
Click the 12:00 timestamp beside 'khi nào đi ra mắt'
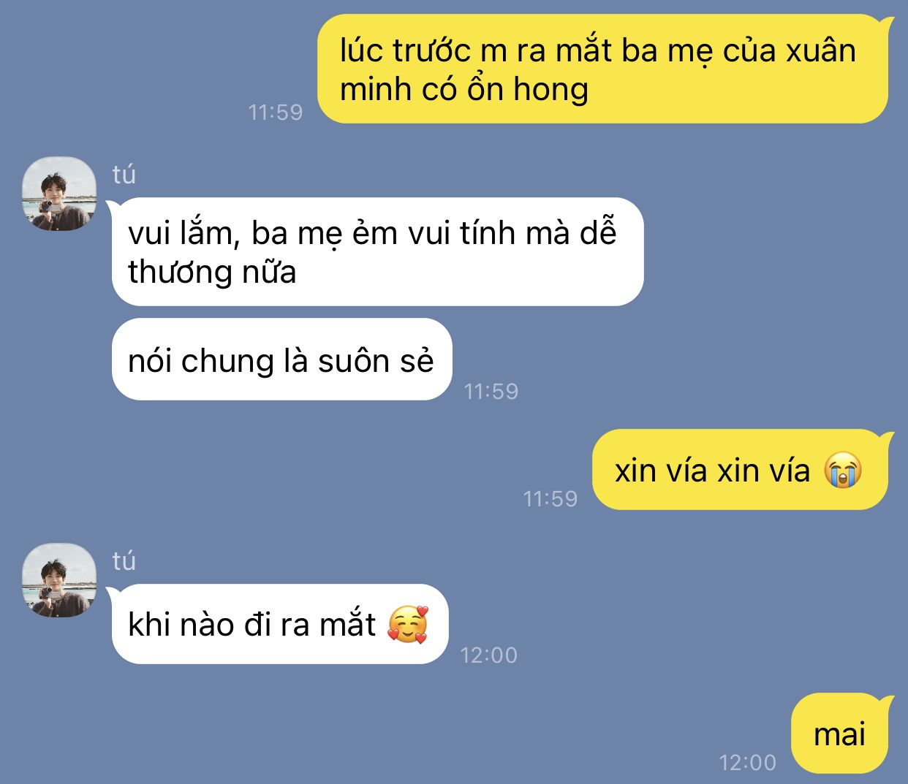pos(489,655)
